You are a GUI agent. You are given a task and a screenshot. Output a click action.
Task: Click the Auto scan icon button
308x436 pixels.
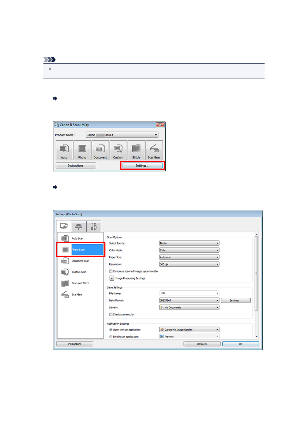click(64, 150)
